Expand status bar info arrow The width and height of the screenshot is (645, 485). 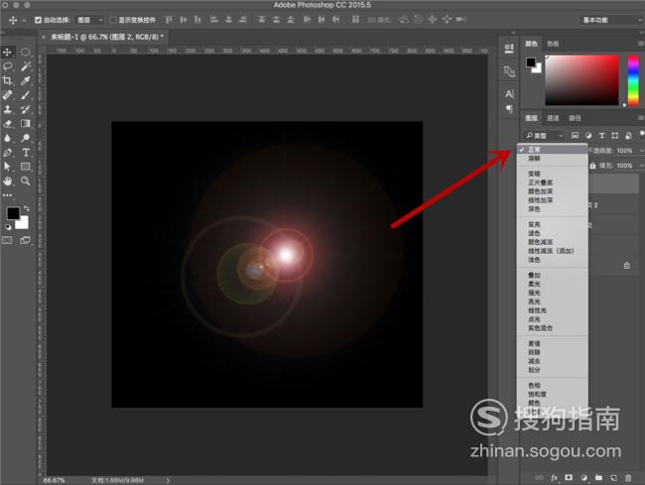(168, 480)
